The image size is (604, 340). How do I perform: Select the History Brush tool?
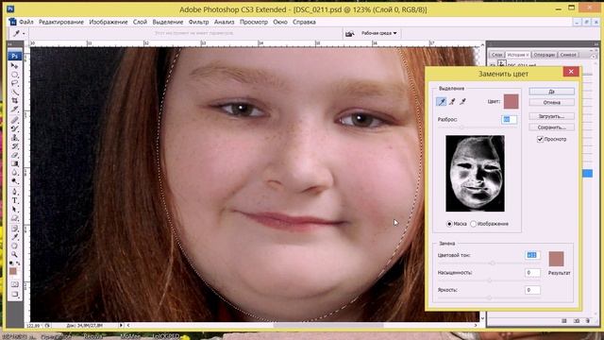[x=15, y=146]
